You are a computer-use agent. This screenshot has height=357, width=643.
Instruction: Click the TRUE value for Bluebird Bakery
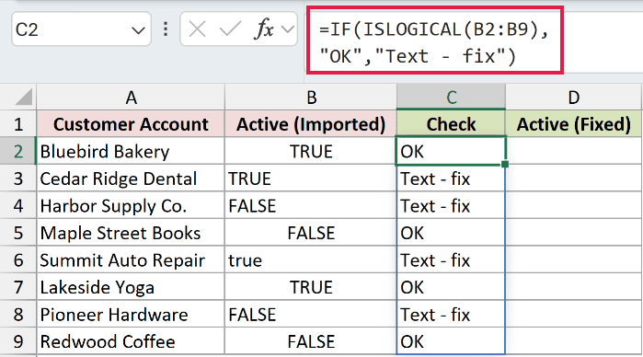(311, 152)
